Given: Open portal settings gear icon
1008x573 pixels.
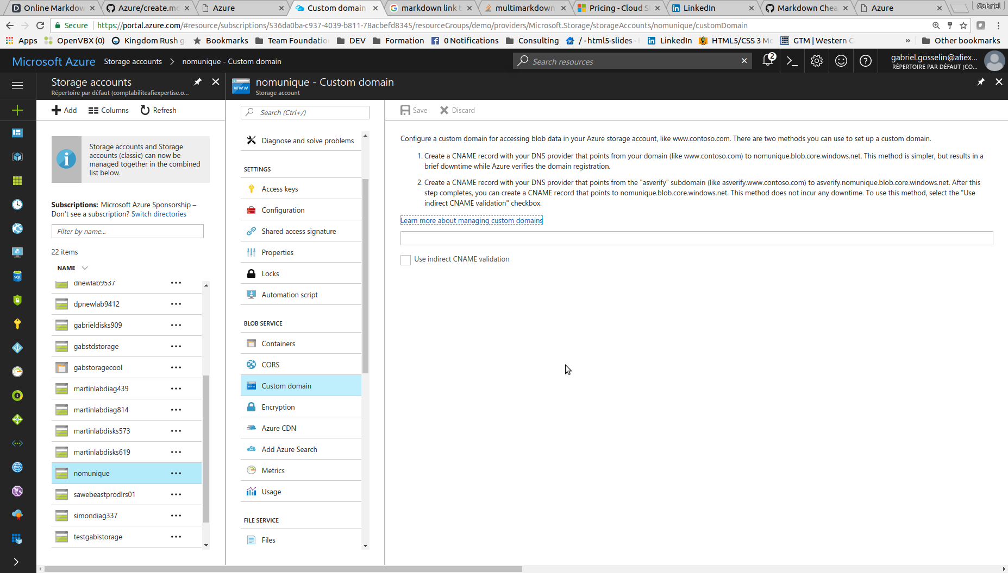Looking at the screenshot, I should (816, 61).
